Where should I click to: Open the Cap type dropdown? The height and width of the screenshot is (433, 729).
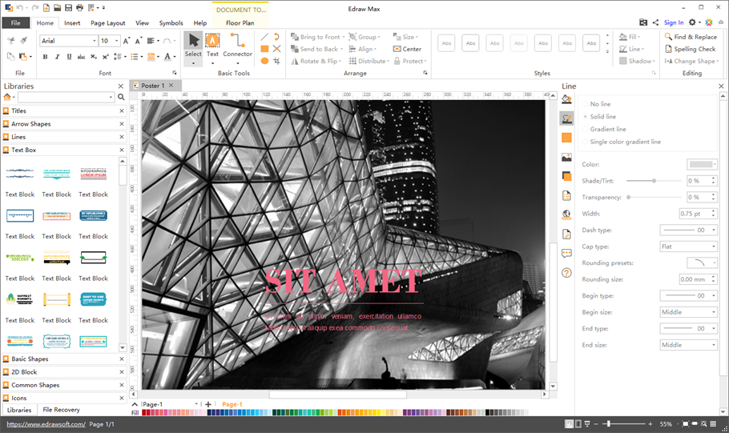point(688,247)
